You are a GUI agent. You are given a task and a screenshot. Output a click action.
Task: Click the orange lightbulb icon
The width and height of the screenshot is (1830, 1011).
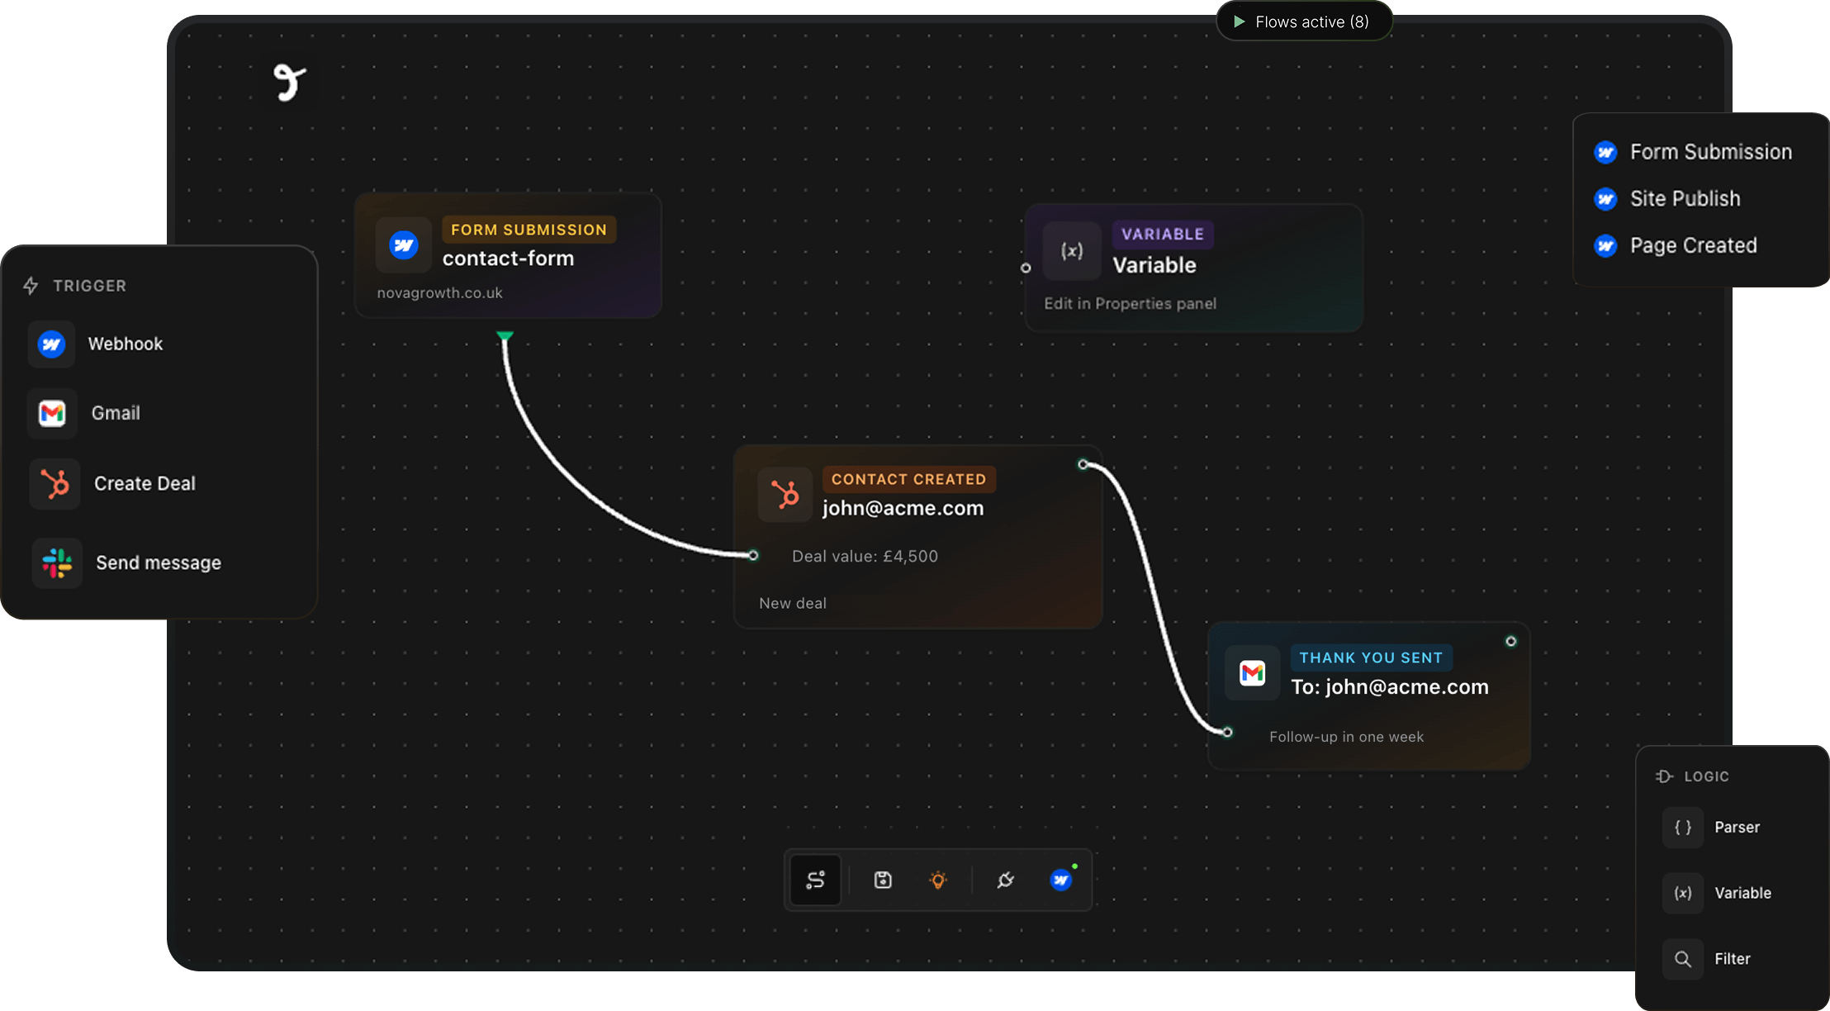coord(937,880)
